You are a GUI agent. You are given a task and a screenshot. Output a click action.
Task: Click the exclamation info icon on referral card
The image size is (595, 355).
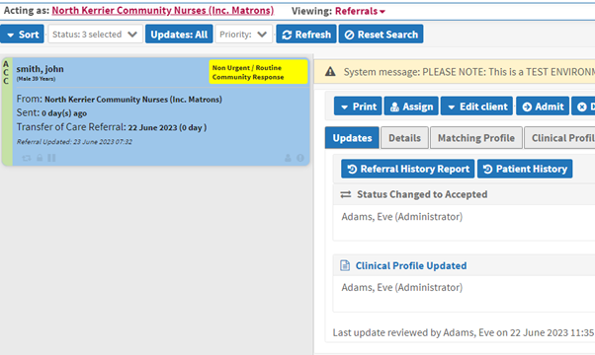tap(300, 158)
